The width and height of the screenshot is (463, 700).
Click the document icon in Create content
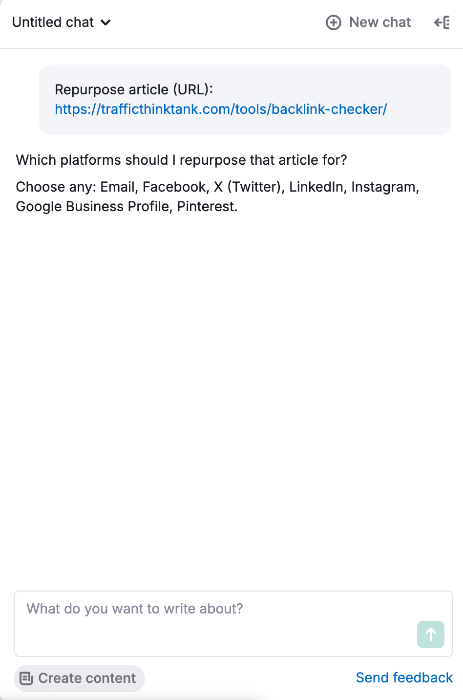coord(26,678)
